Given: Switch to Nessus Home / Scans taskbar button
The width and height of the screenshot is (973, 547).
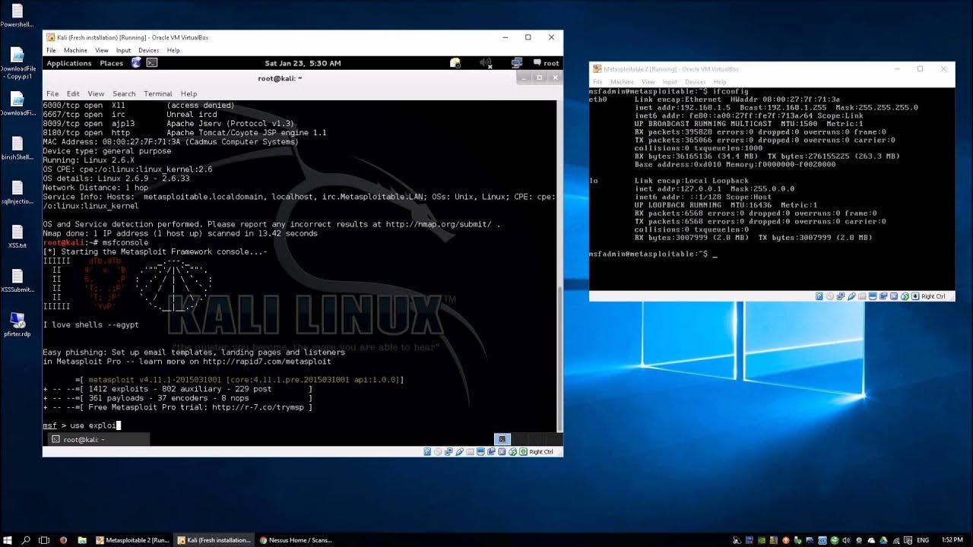Looking at the screenshot, I should (x=296, y=540).
